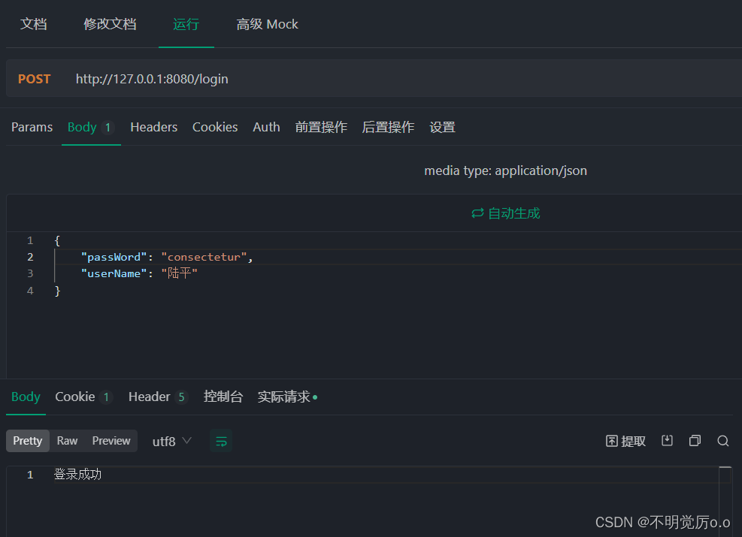Click the POST method label

(34, 78)
